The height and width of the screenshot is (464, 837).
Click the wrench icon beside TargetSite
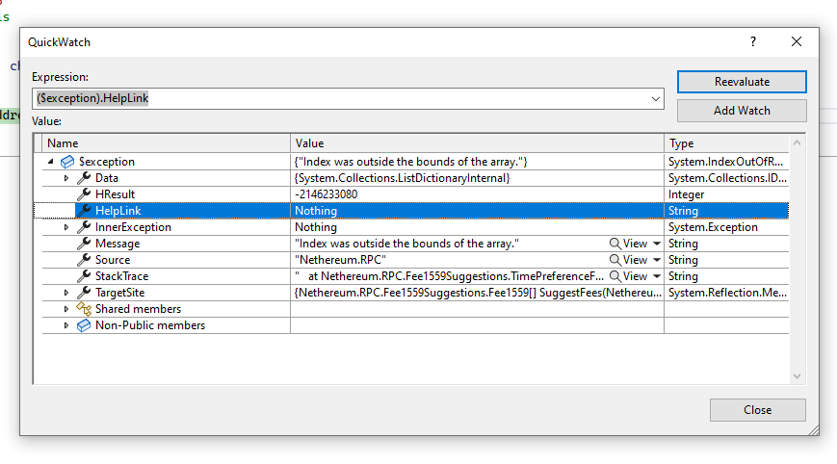click(x=84, y=293)
